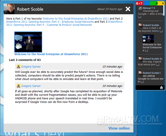Open Gregory Garver's name on 10 minutes ago comment
The height and width of the screenshot is (136, 166).
click(31, 86)
